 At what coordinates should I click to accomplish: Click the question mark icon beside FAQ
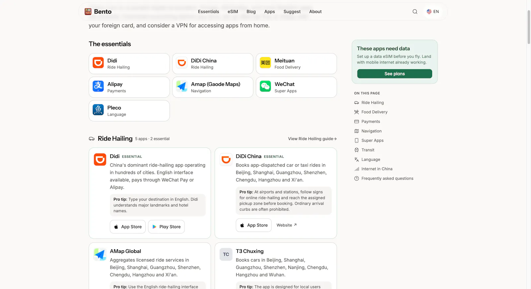(x=357, y=179)
